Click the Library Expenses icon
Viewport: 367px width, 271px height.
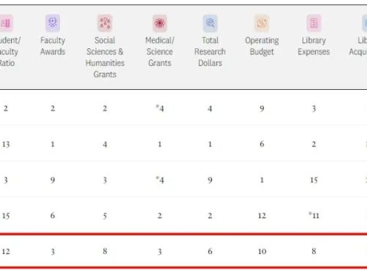(x=314, y=23)
